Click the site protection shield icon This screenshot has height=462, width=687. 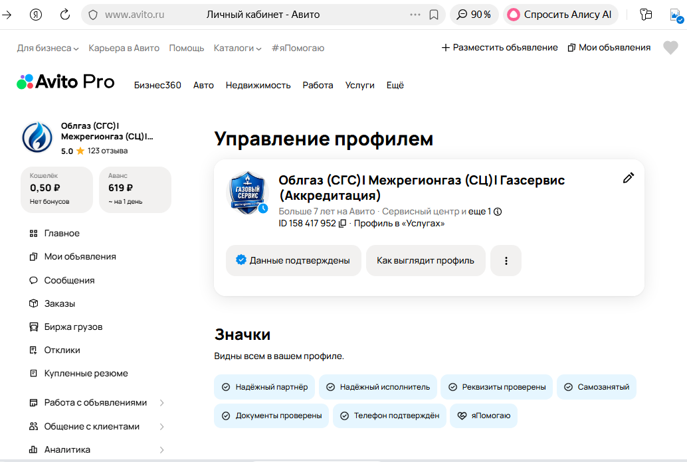(93, 15)
